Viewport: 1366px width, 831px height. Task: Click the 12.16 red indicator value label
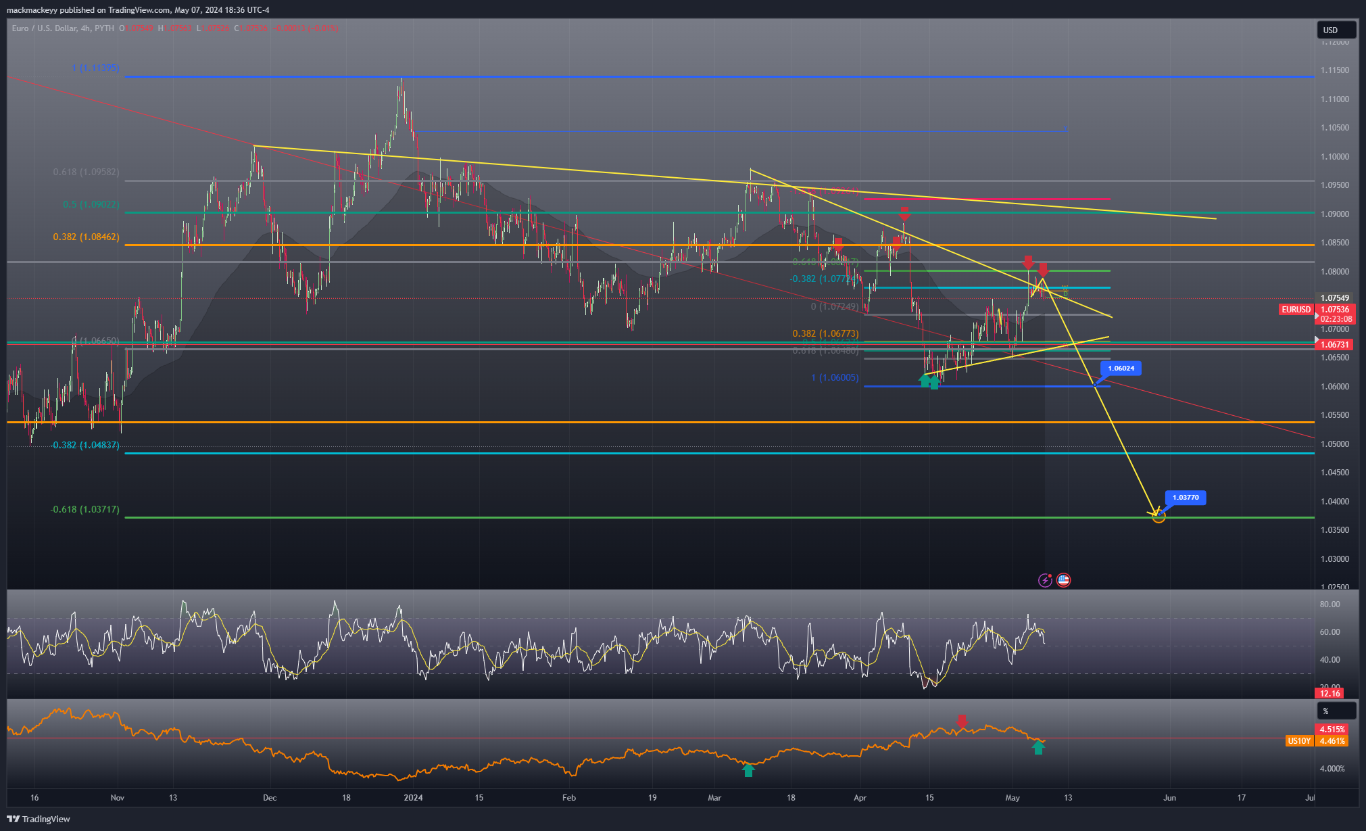coord(1330,694)
